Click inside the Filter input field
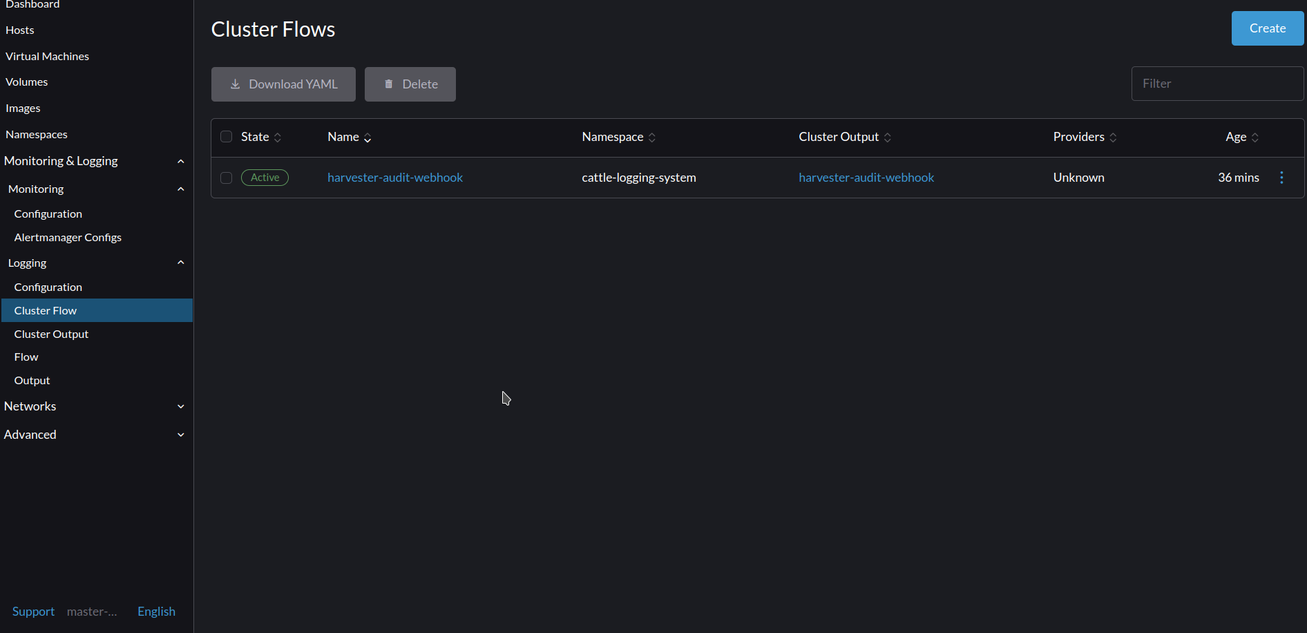This screenshot has height=633, width=1307. [1217, 84]
